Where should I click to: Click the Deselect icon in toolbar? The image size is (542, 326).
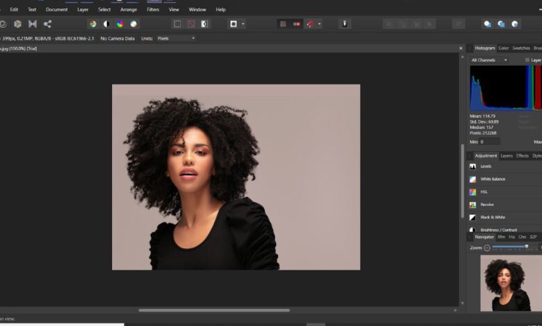coord(190,24)
